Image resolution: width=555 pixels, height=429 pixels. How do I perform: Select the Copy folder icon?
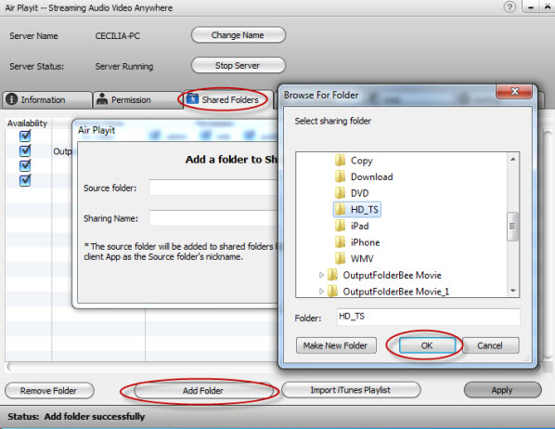pos(341,160)
